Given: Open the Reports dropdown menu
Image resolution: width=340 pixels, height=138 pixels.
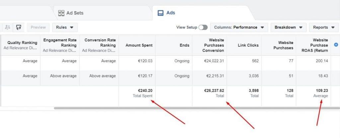Looking at the screenshot, I should click(x=323, y=27).
